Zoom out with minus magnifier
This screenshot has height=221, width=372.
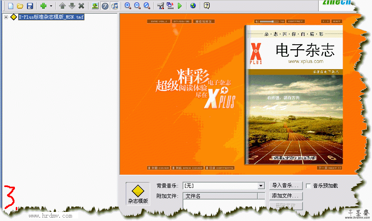[x=137, y=6]
